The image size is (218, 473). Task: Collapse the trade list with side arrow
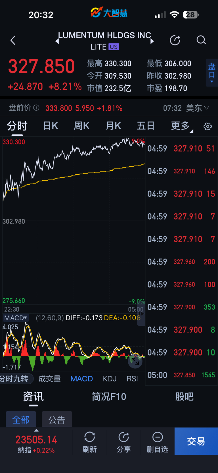click(x=141, y=314)
